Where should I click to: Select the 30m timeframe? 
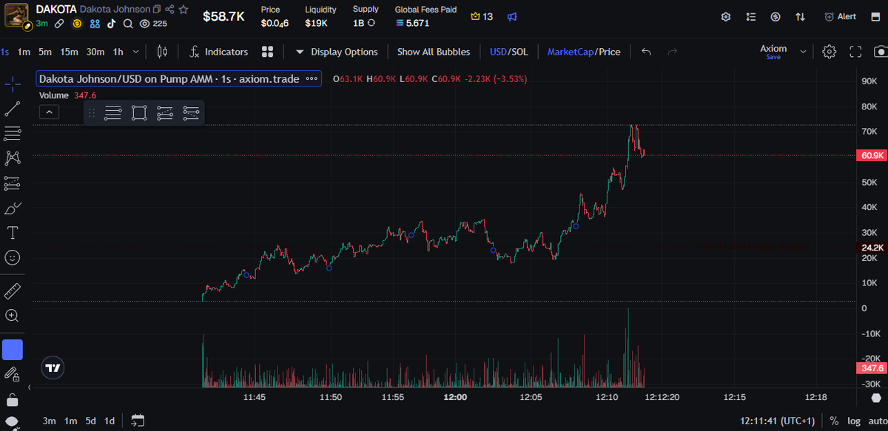[95, 52]
